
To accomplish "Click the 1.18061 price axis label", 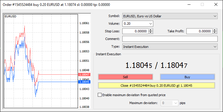I will (84, 23).
